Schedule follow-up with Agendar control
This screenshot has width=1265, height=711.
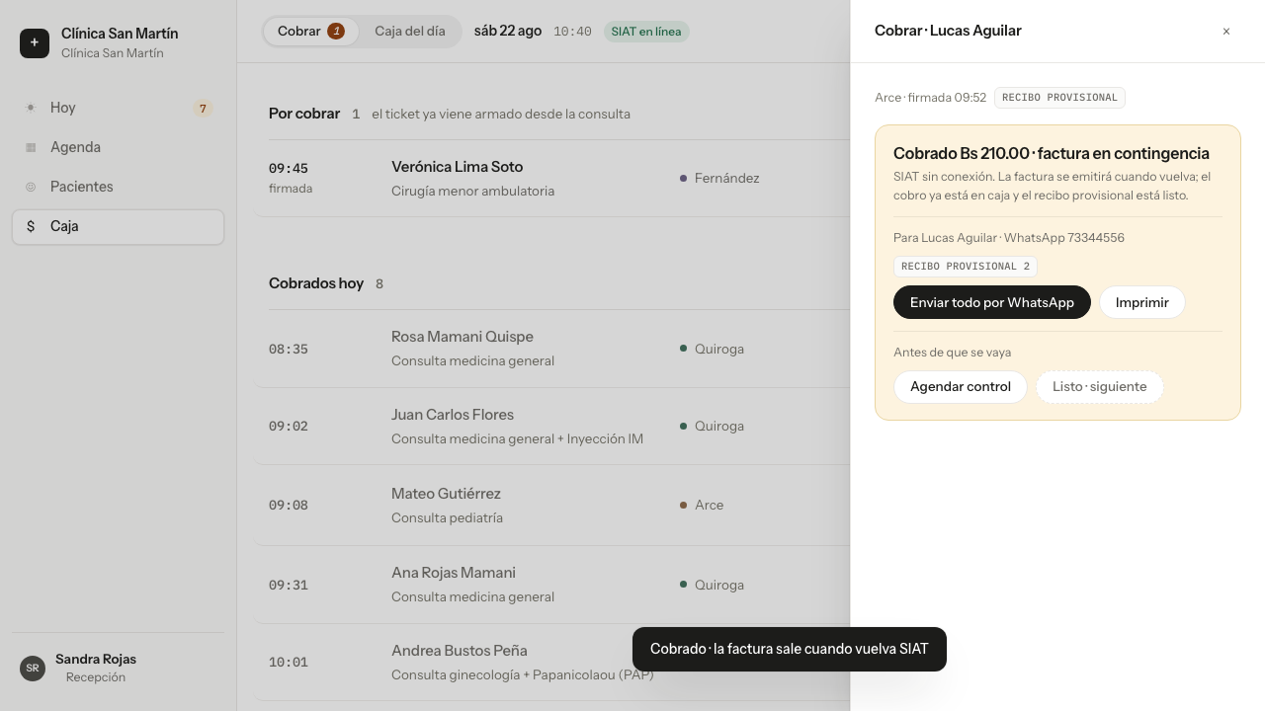(961, 386)
